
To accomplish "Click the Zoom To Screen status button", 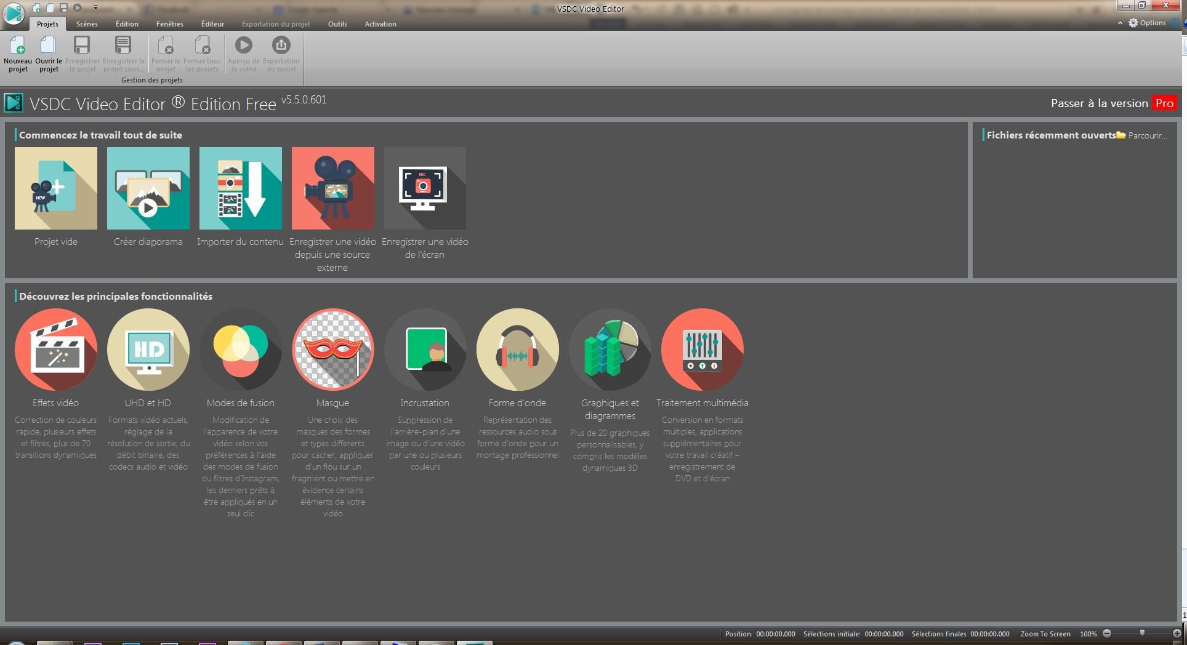I will pyautogui.click(x=1045, y=634).
